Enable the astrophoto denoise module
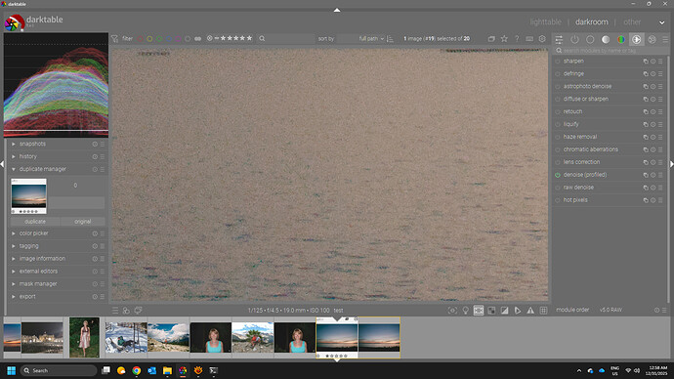674x379 pixels. click(558, 87)
